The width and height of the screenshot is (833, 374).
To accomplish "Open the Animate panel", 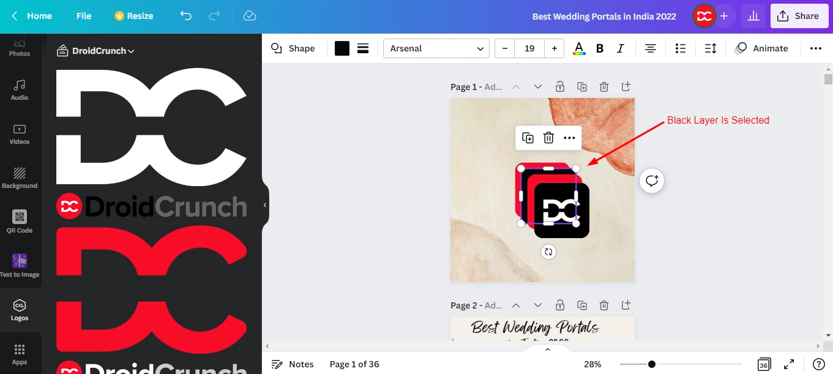I will coord(762,48).
